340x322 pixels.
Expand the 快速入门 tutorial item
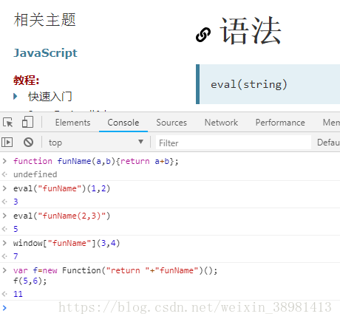point(16,96)
